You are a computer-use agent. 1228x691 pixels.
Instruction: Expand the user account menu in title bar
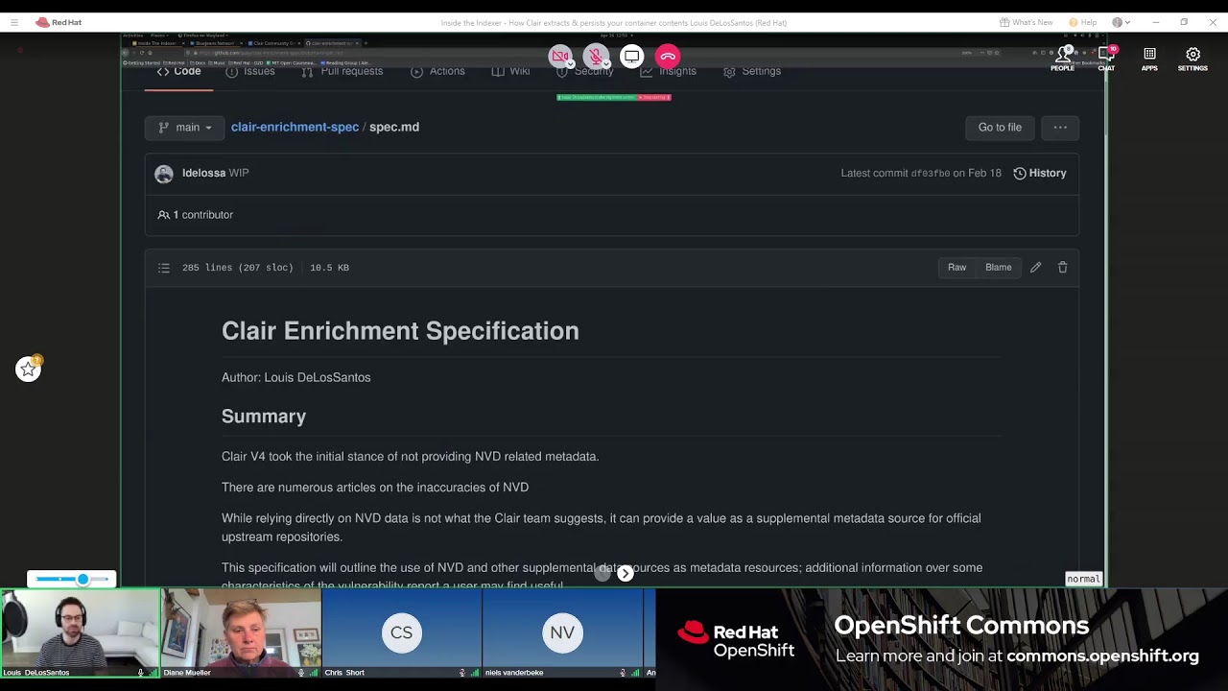click(x=1121, y=22)
